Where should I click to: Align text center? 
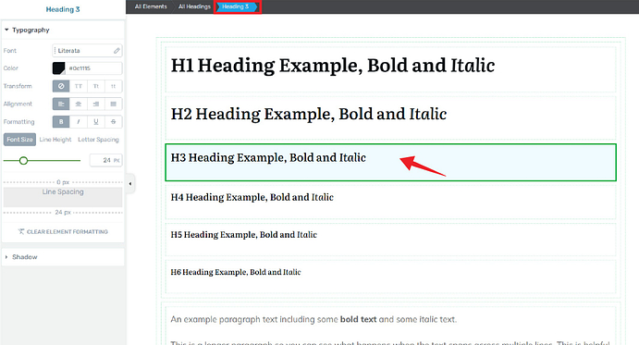pyautogui.click(x=79, y=104)
